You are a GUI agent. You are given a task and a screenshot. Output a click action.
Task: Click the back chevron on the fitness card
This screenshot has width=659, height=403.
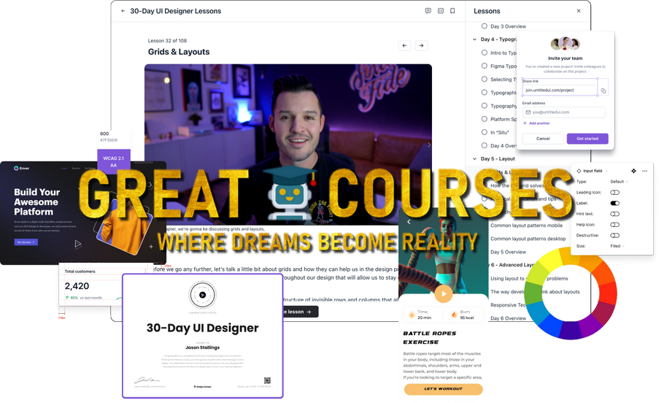(x=409, y=221)
